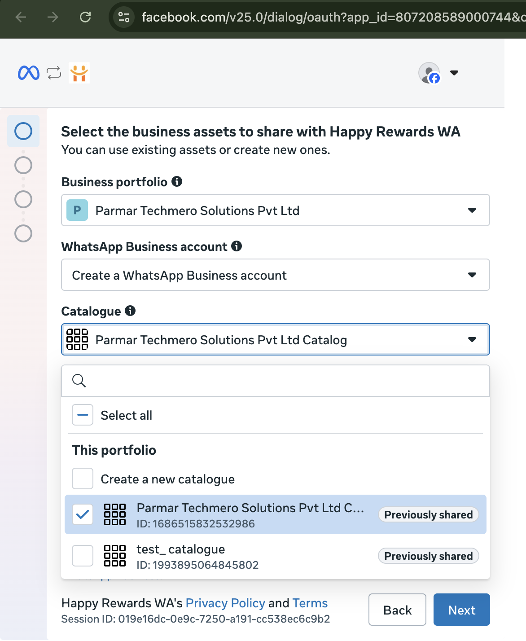Toggle the Select all checkbox
The image size is (526, 641).
pyautogui.click(x=83, y=415)
